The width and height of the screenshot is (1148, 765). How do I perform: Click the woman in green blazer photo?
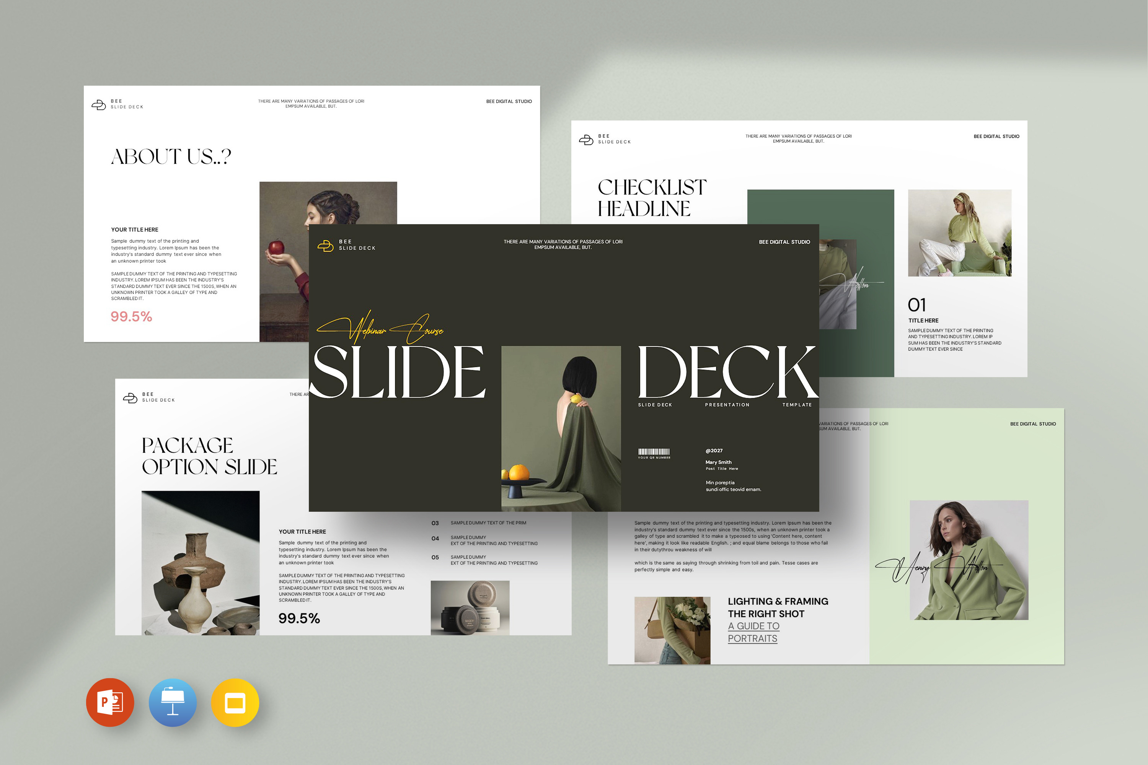969,560
